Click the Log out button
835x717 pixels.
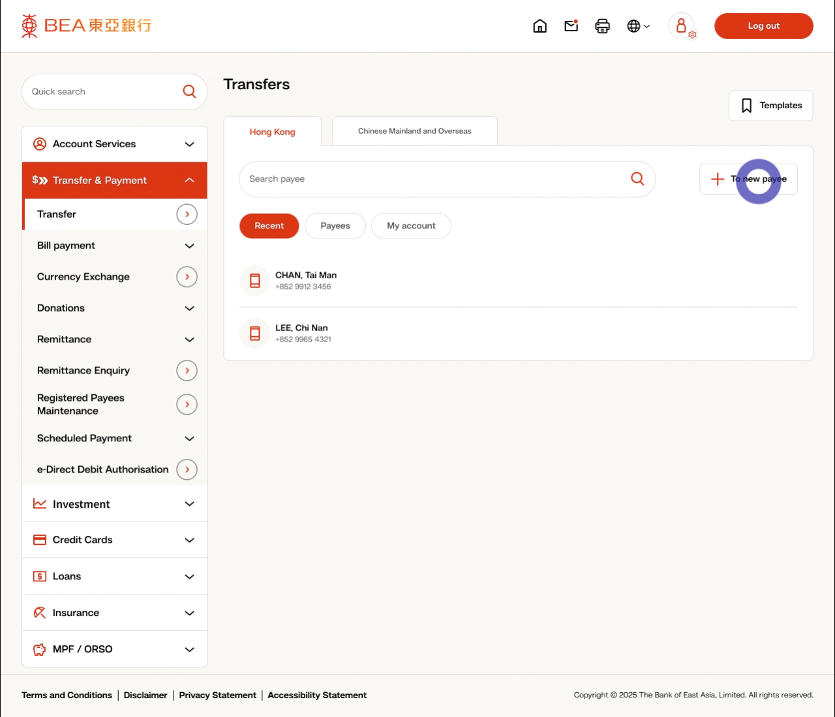click(763, 26)
